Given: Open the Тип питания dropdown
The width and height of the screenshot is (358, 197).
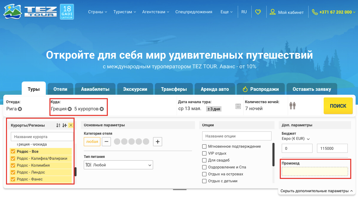Looking at the screenshot, I should tap(118, 165).
